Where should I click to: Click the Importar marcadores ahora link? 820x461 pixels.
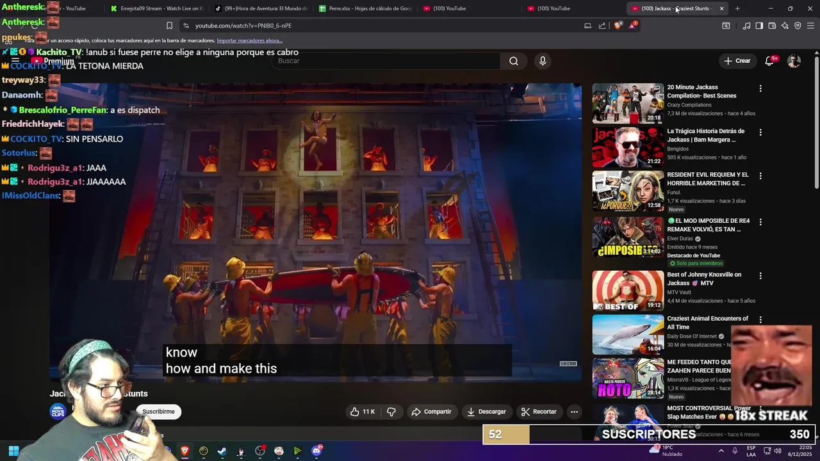tap(249, 40)
